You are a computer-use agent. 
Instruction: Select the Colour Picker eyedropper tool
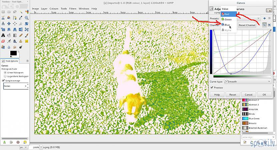(x=21, y=18)
